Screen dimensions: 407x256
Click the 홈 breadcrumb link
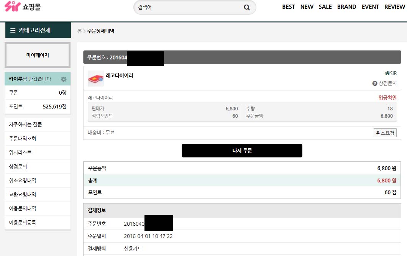79,31
